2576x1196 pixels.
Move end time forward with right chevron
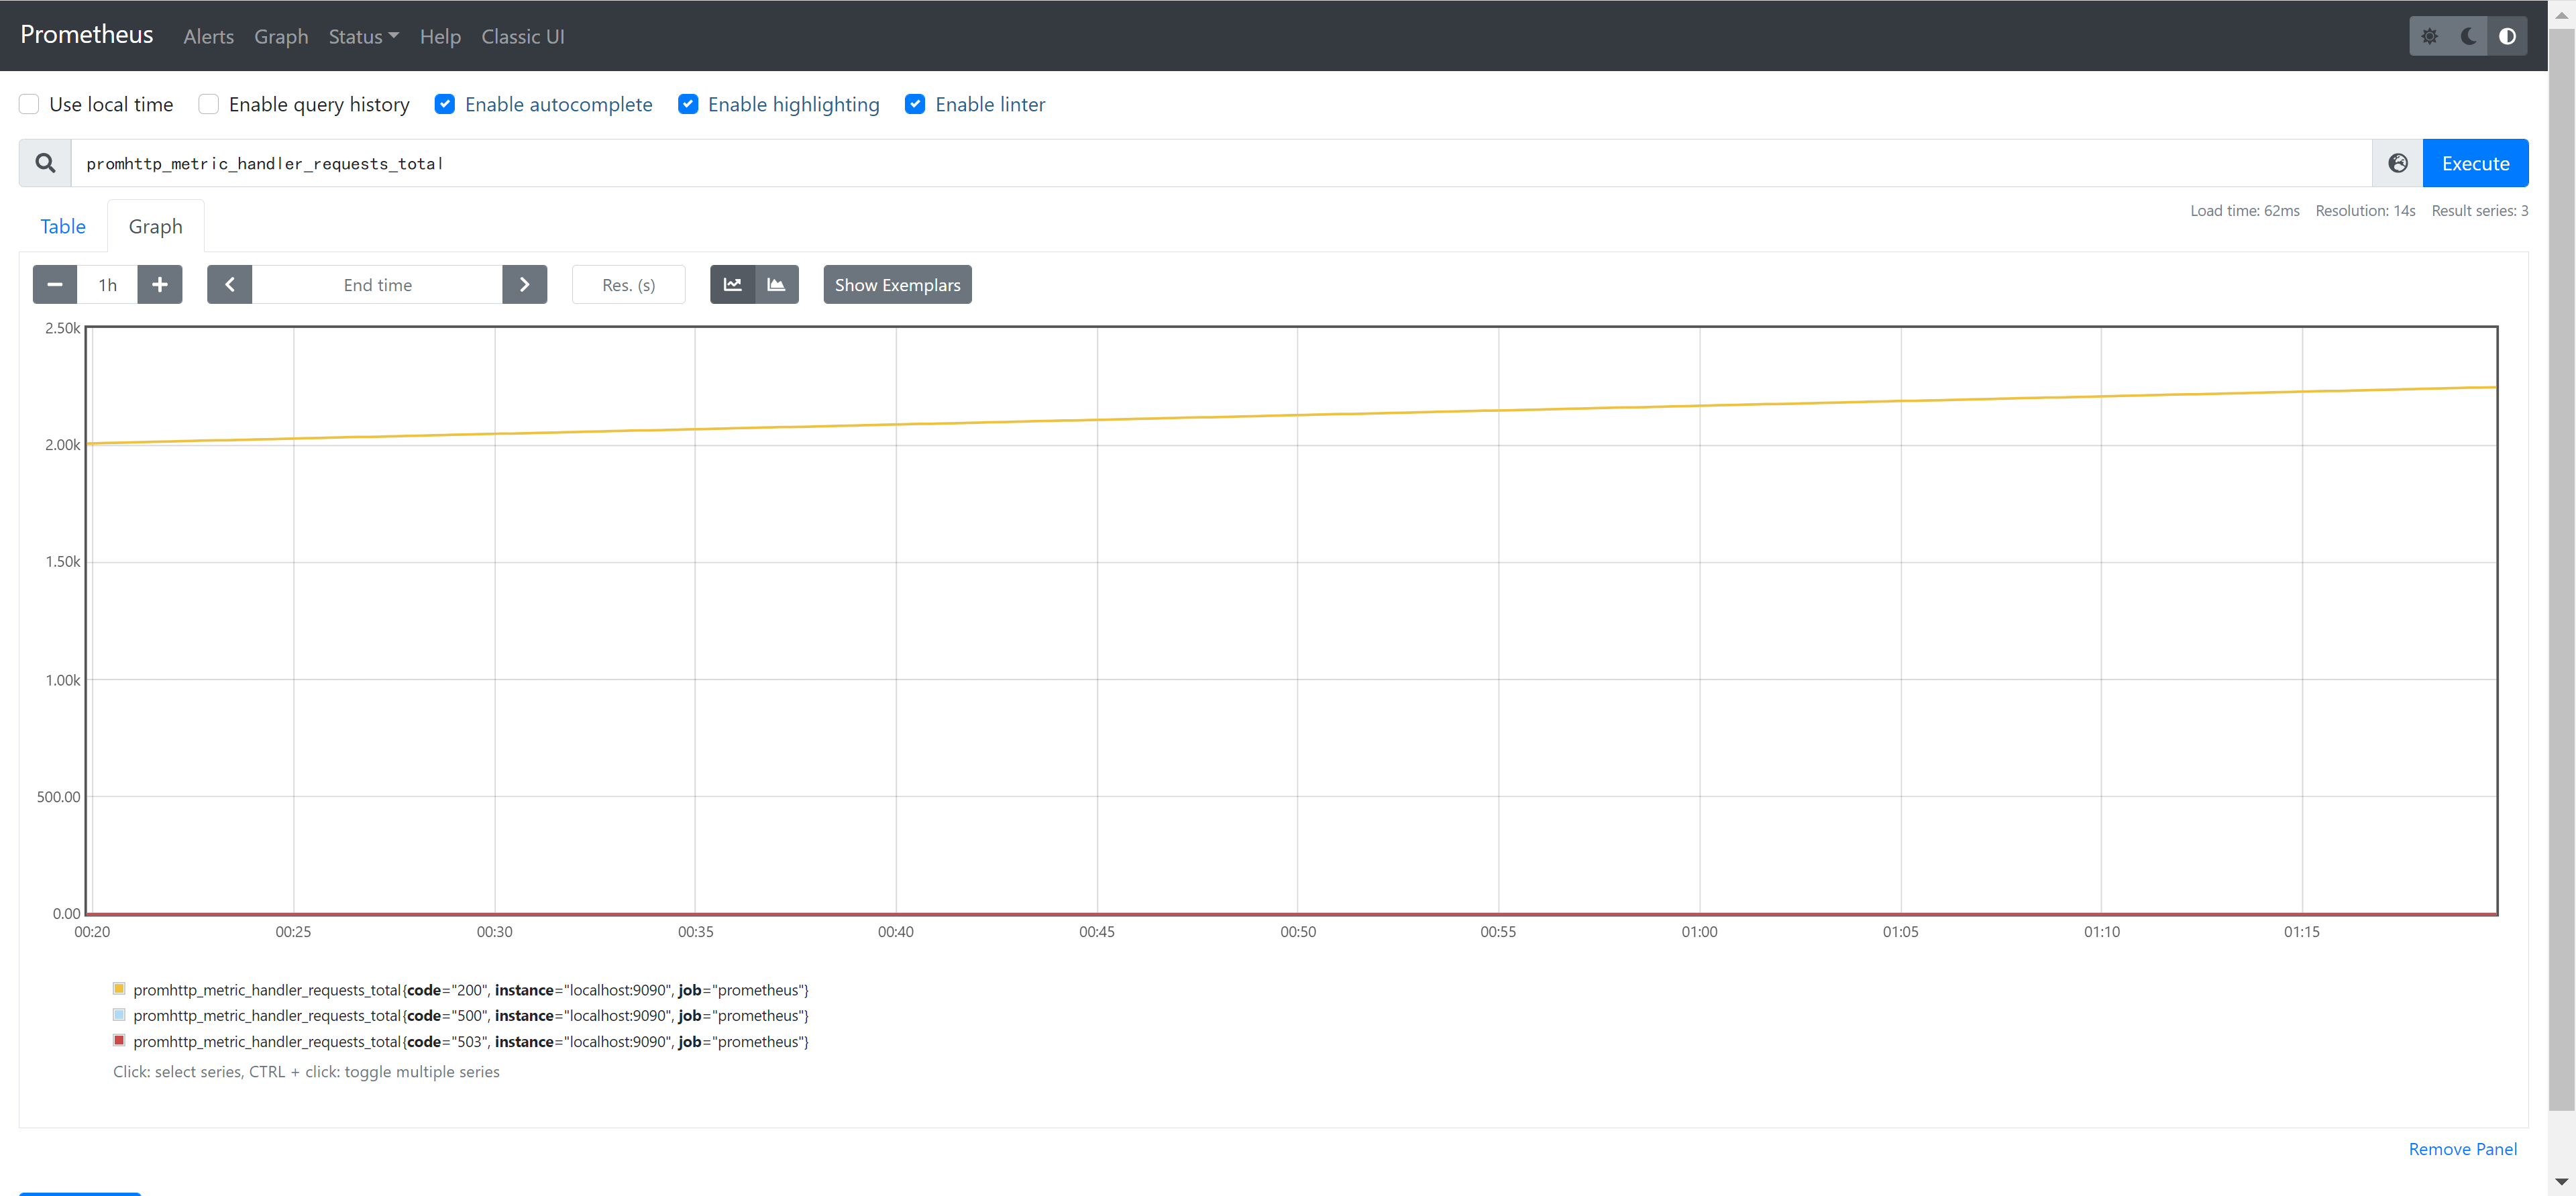coord(524,285)
